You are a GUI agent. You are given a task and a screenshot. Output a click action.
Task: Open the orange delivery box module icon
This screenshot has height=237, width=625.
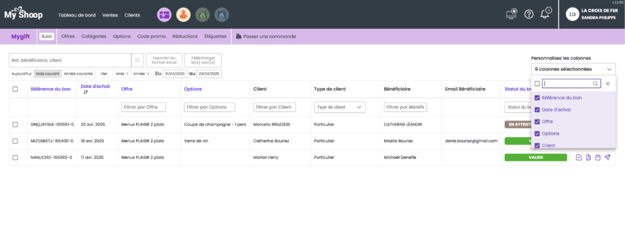(183, 15)
